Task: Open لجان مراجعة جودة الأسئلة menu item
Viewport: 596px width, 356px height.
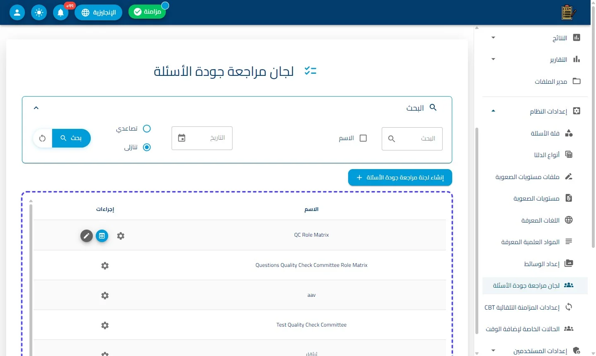Action: (535, 286)
